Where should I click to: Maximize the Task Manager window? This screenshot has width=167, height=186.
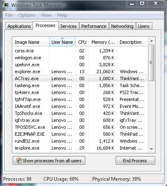(142, 4)
